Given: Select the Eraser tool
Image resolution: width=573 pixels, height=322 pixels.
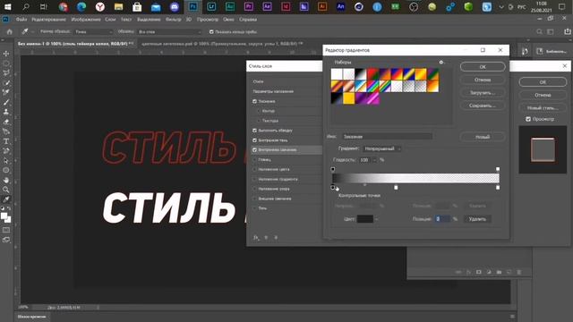Looking at the screenshot, I should point(6,122).
